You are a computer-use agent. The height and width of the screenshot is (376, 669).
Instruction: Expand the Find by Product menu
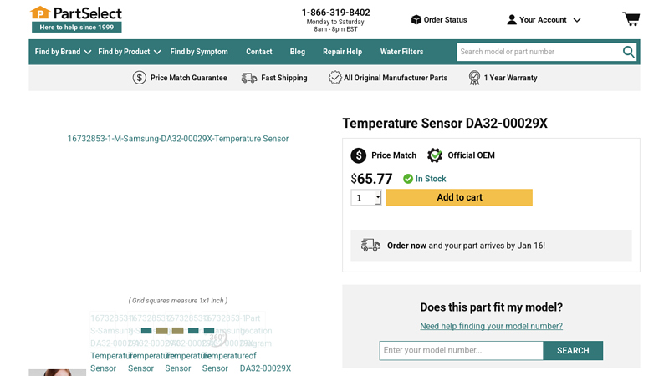pos(129,52)
